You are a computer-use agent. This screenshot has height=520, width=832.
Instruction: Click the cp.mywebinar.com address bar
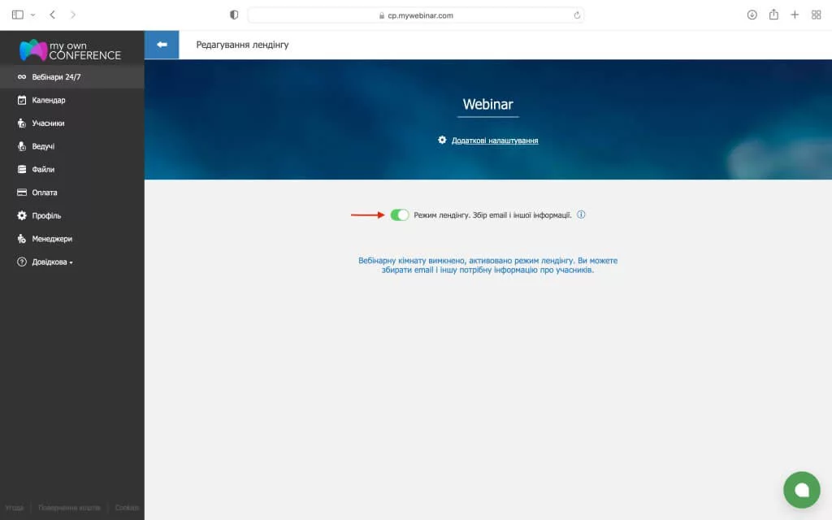pyautogui.click(x=415, y=15)
